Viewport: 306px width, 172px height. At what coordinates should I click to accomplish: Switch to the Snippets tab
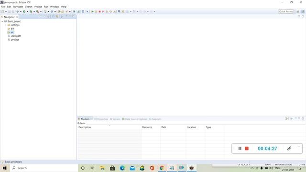click(155, 119)
